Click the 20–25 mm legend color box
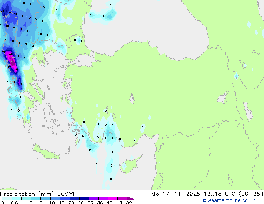Viewport: 264px width, 204px height. point(74,199)
